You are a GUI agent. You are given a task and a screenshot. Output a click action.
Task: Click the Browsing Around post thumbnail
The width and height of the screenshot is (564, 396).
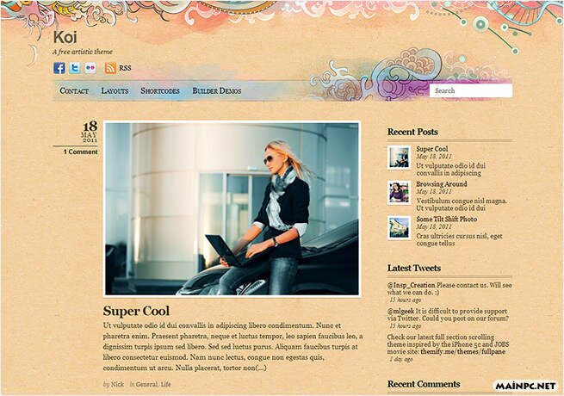click(399, 193)
